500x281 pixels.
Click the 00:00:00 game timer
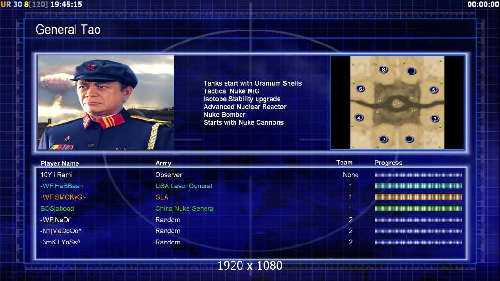click(x=483, y=4)
